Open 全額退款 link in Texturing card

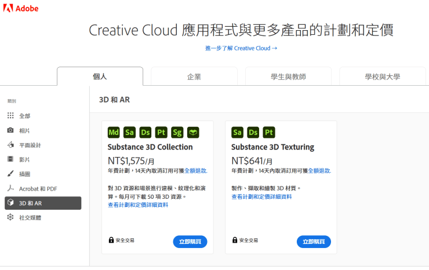click(319, 171)
